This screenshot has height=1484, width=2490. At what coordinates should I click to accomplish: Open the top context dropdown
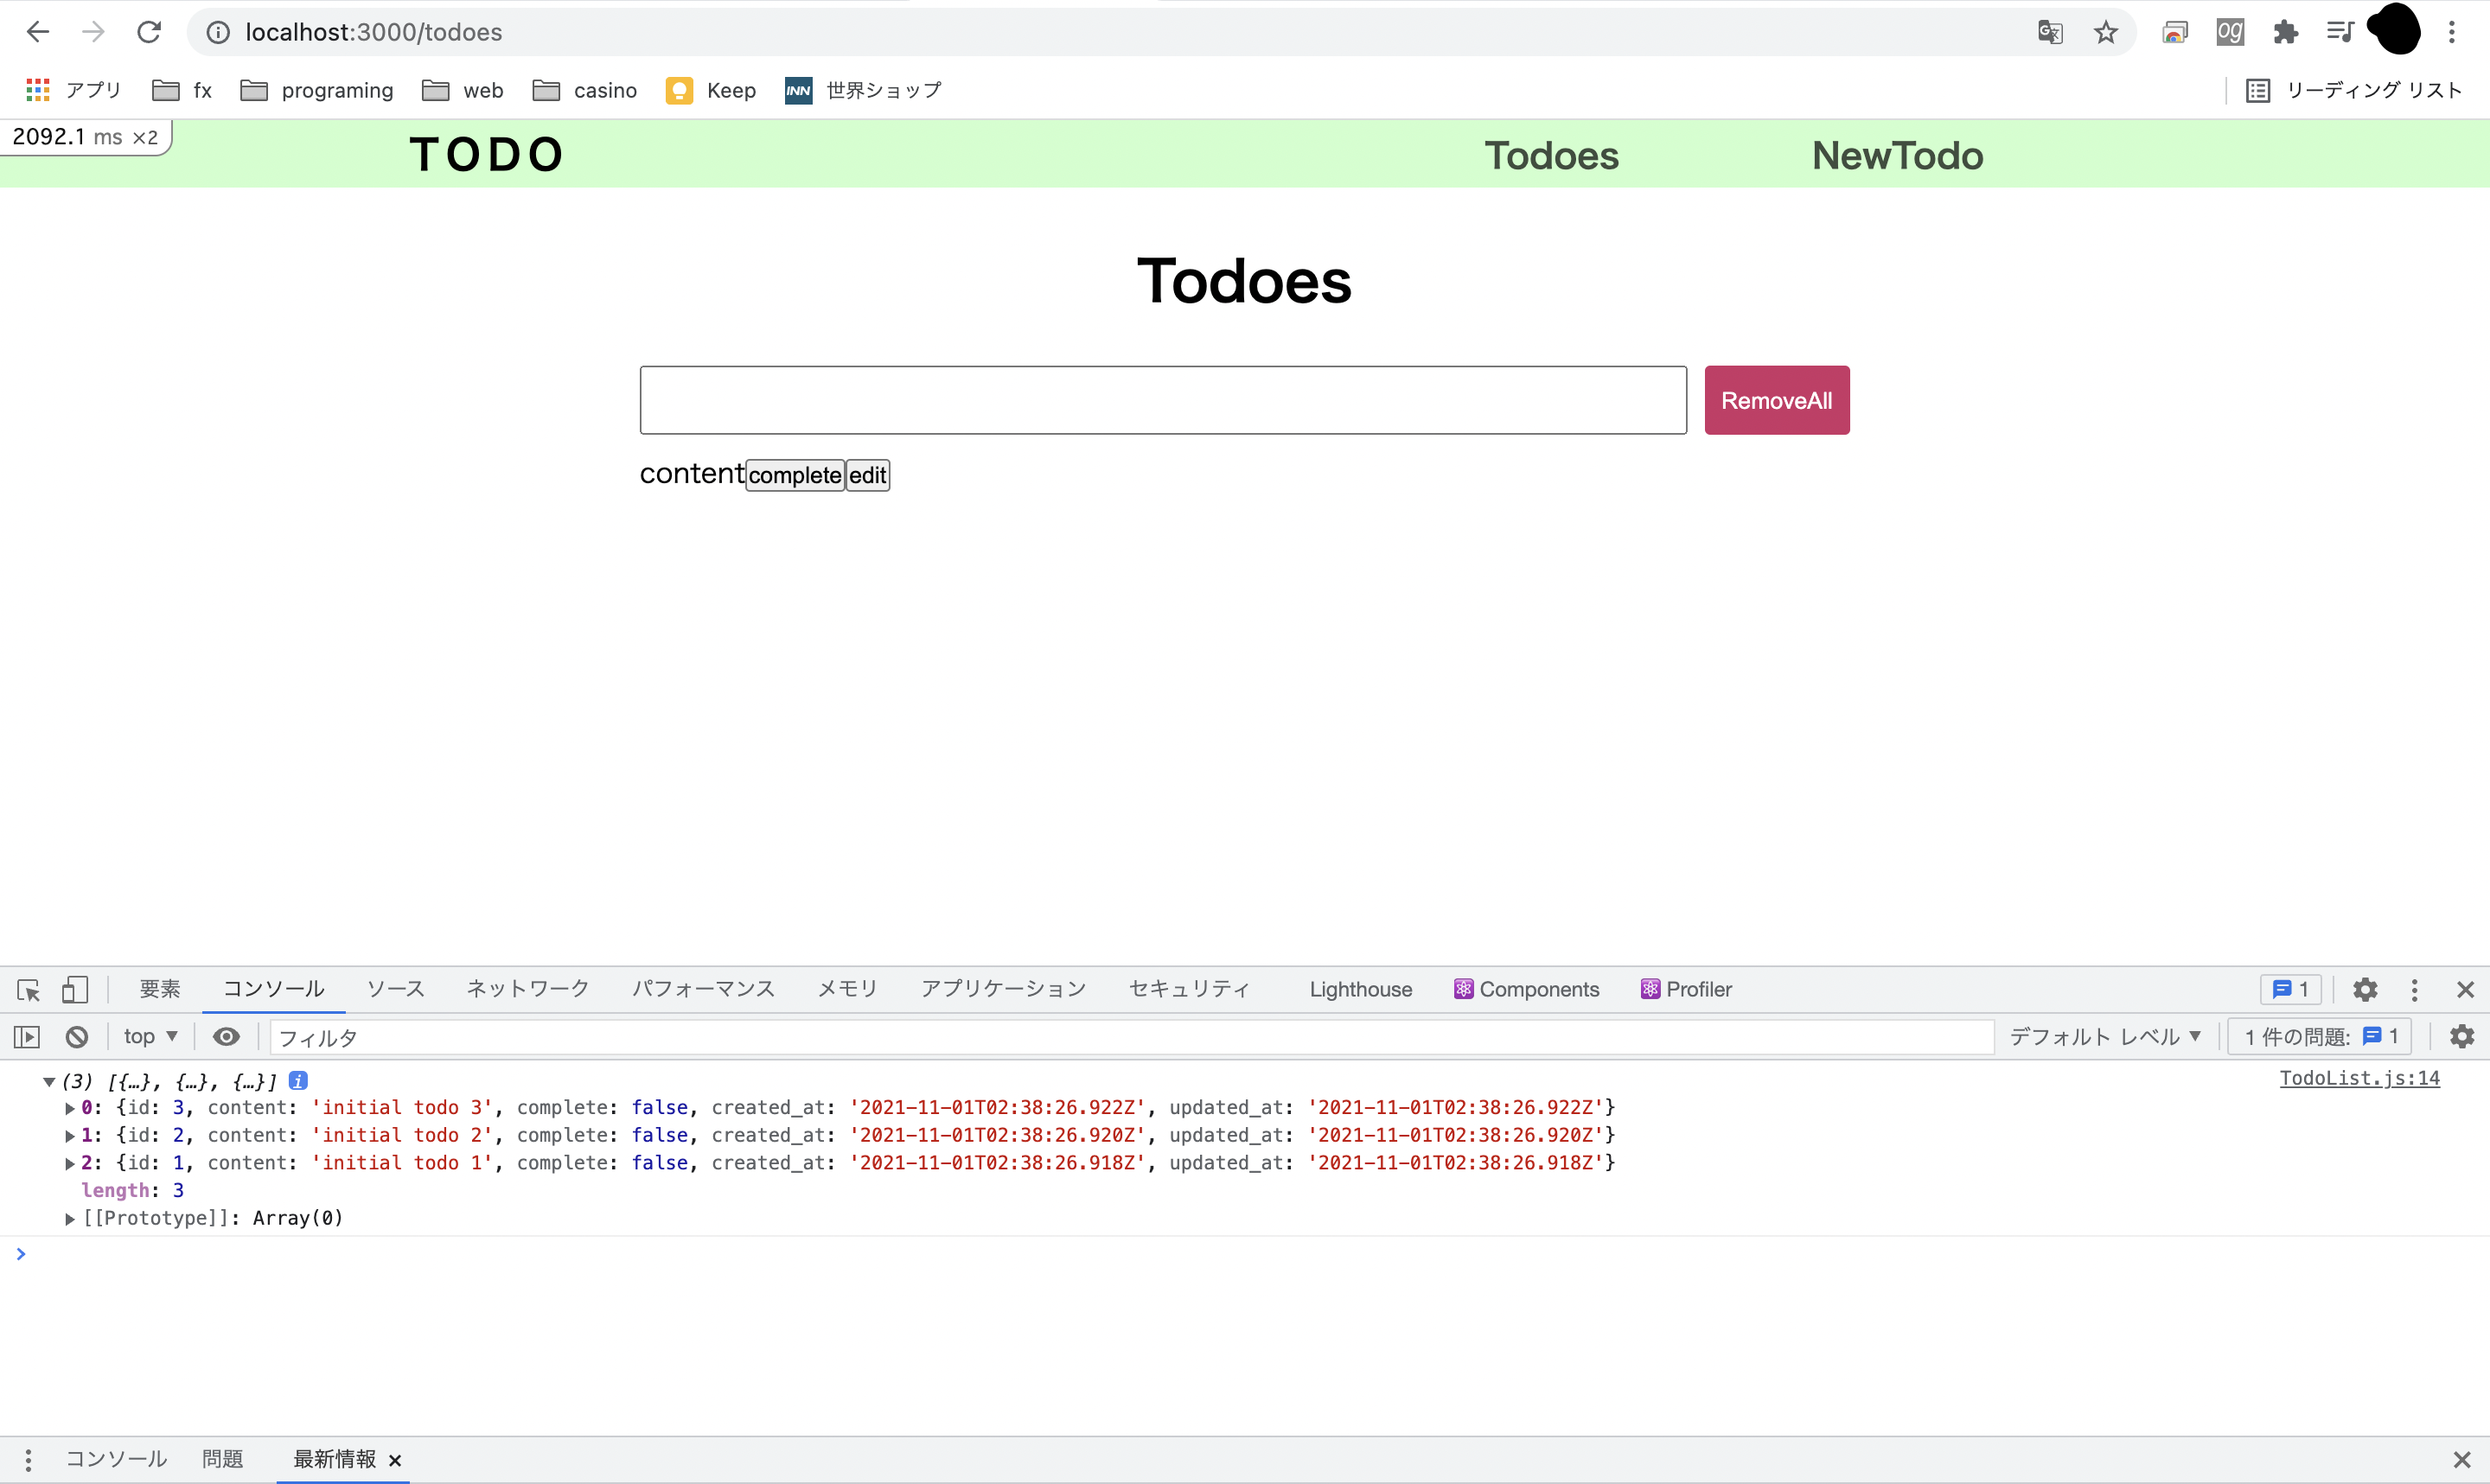click(x=150, y=1037)
